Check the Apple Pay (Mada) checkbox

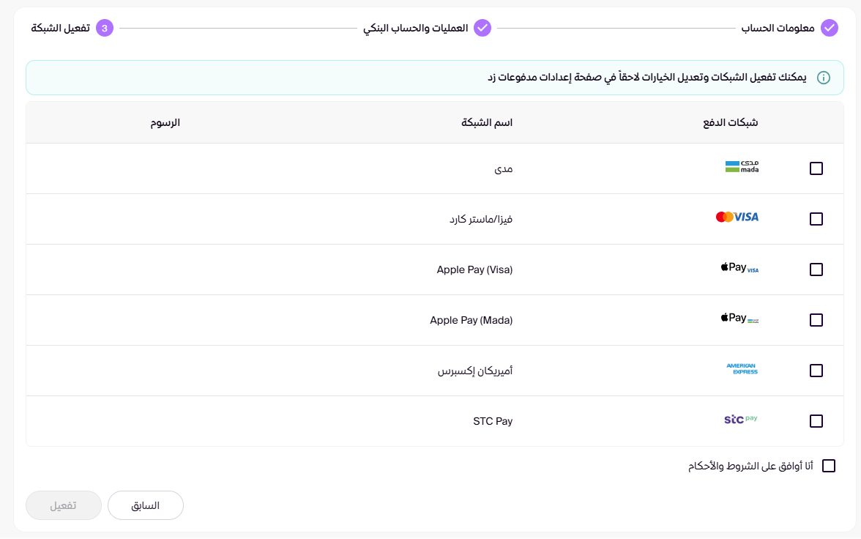coord(816,320)
